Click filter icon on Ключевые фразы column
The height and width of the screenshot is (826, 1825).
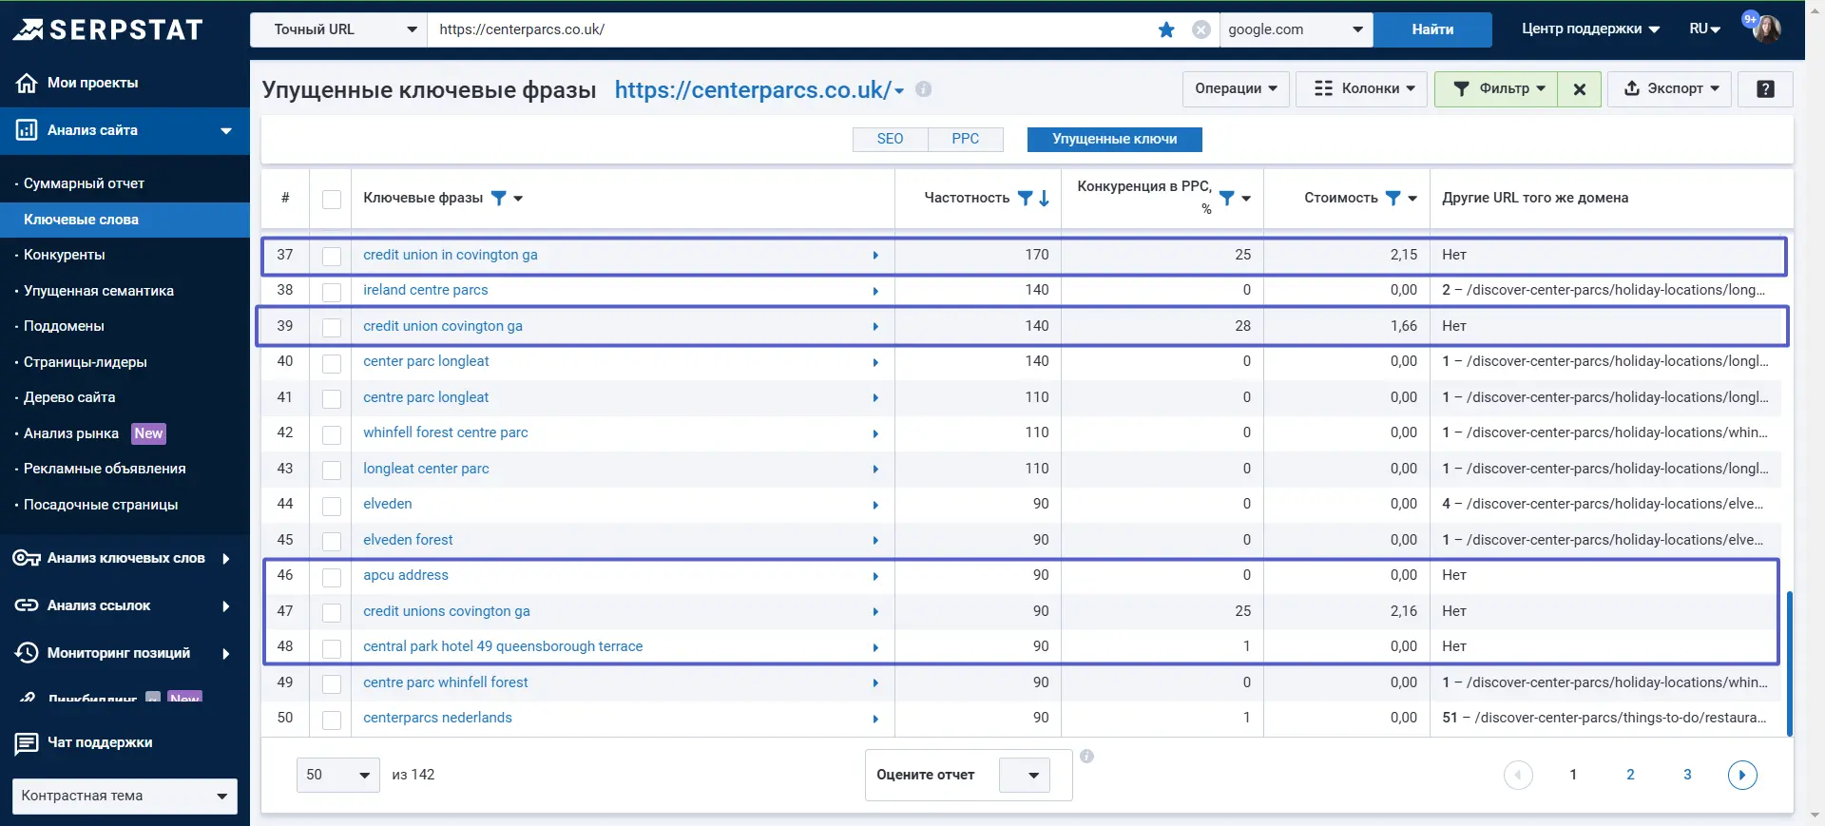pos(498,198)
